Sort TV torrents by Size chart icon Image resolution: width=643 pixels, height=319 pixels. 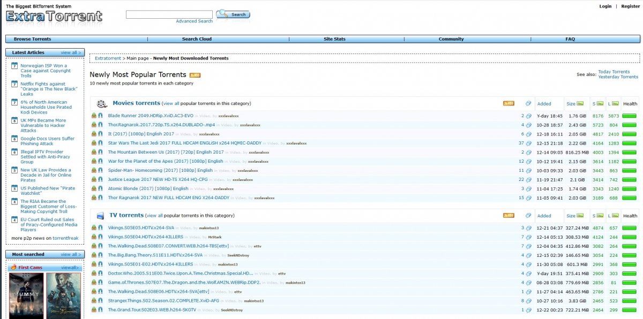[580, 216]
